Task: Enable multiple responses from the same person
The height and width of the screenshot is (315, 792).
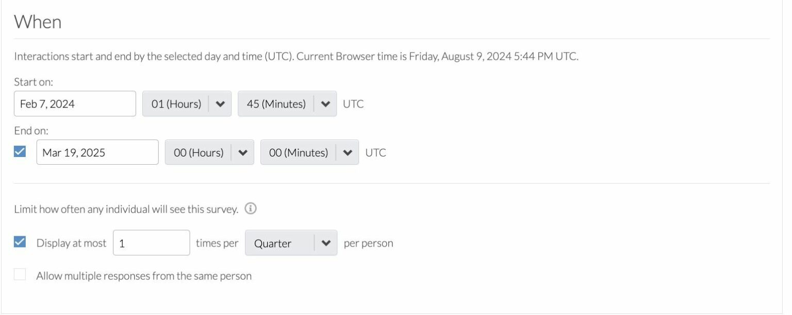Action: 19,275
